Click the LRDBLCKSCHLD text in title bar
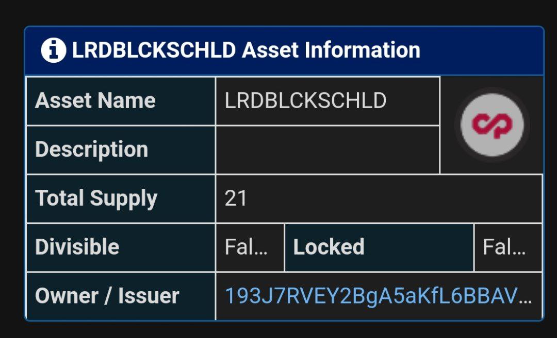 click(x=154, y=49)
